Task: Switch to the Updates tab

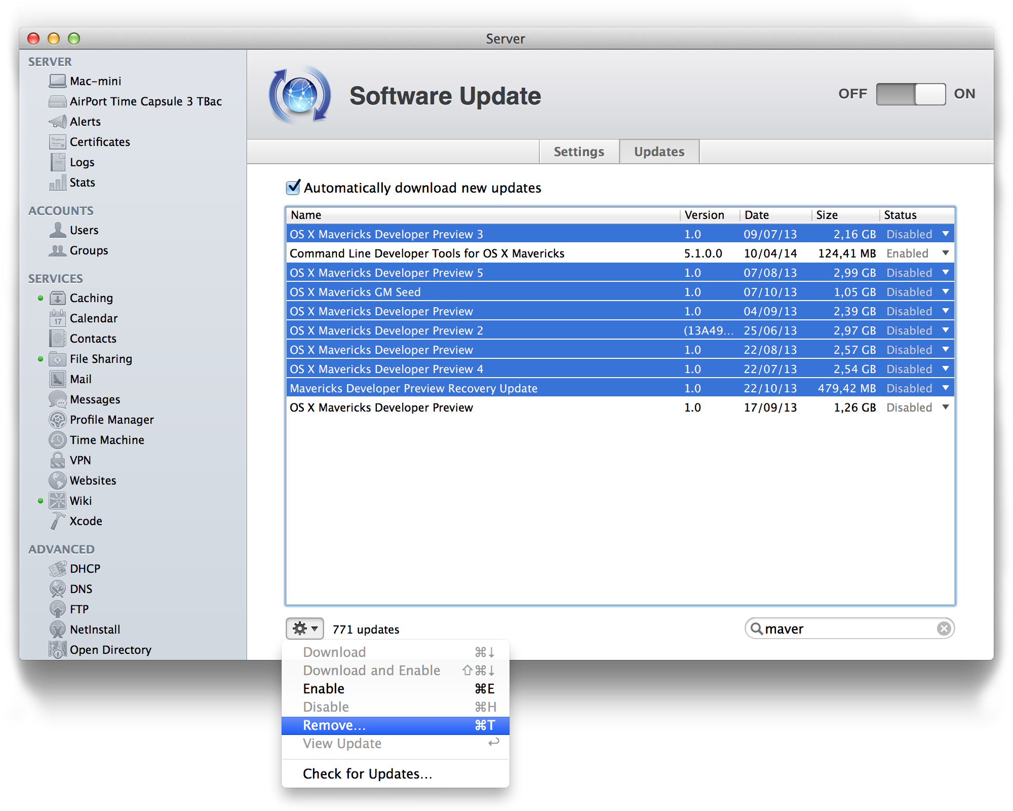Action: coord(659,152)
